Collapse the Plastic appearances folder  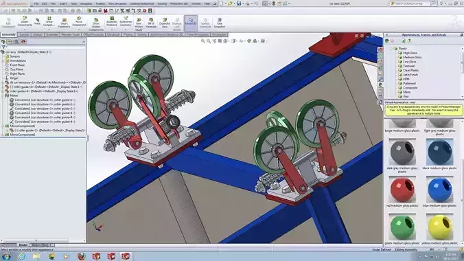pos(391,48)
